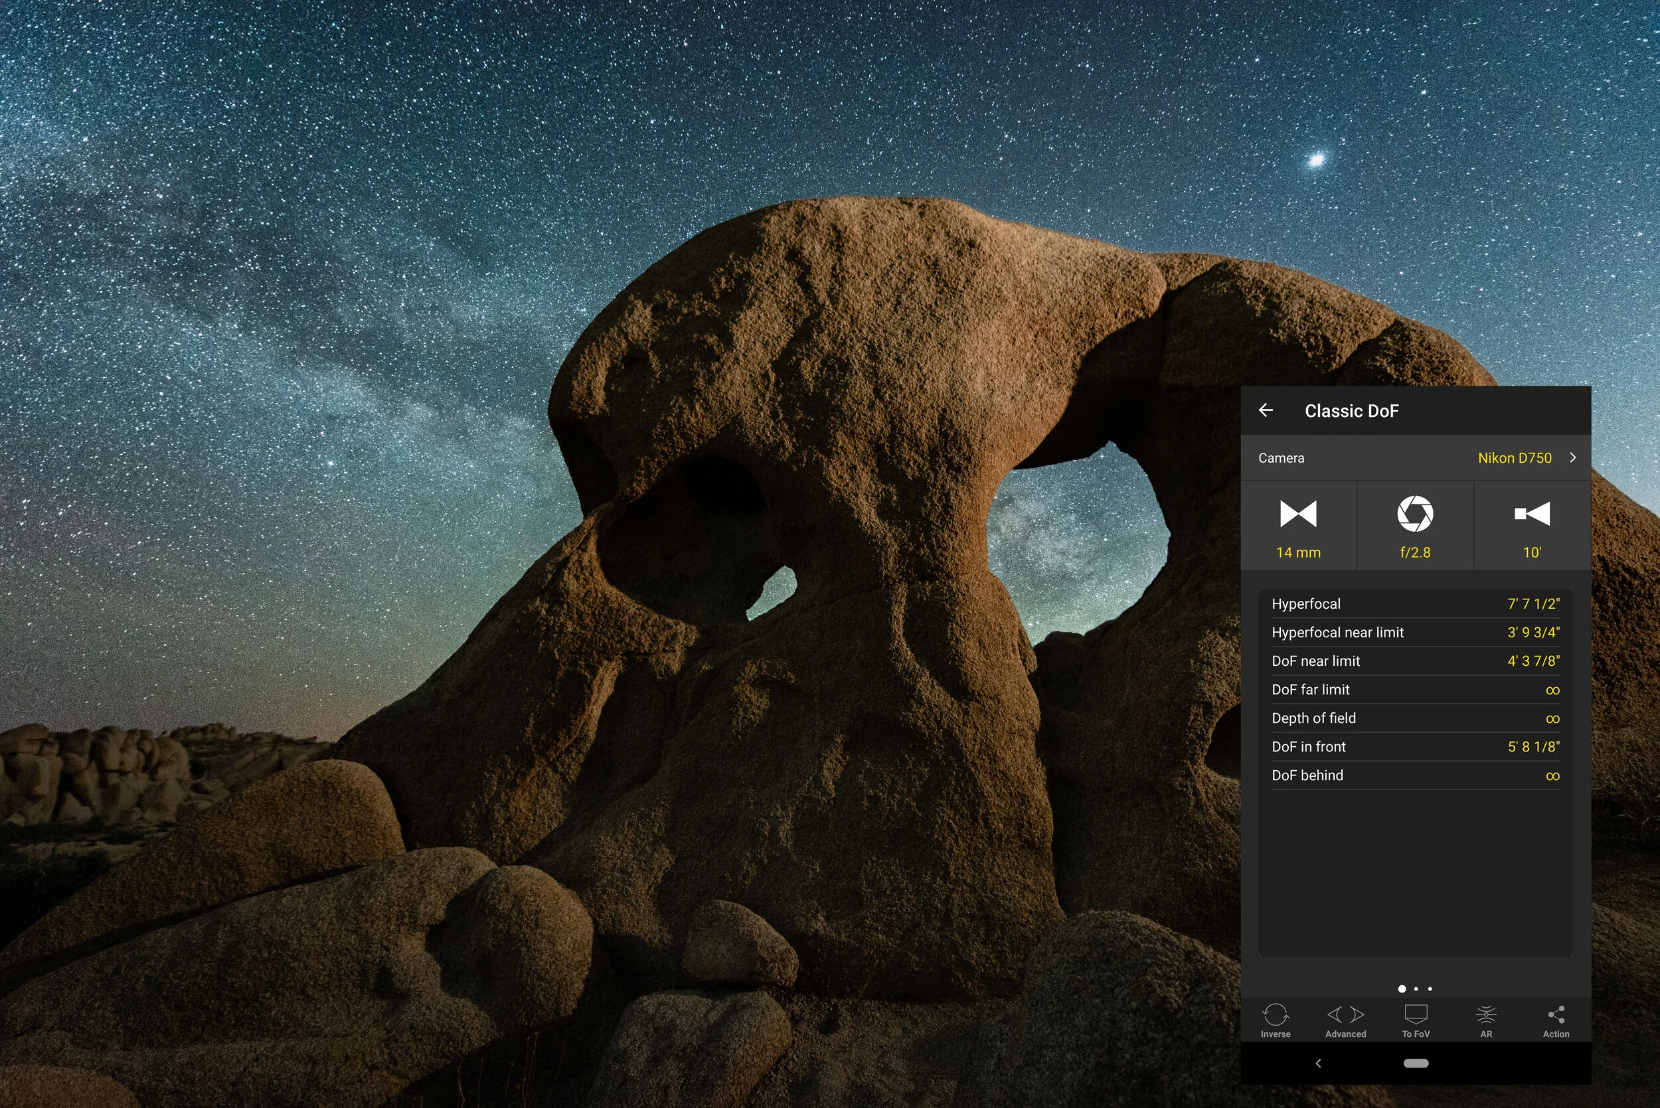Tap the third page indicator dot
The height and width of the screenshot is (1108, 1660).
[x=1430, y=989]
